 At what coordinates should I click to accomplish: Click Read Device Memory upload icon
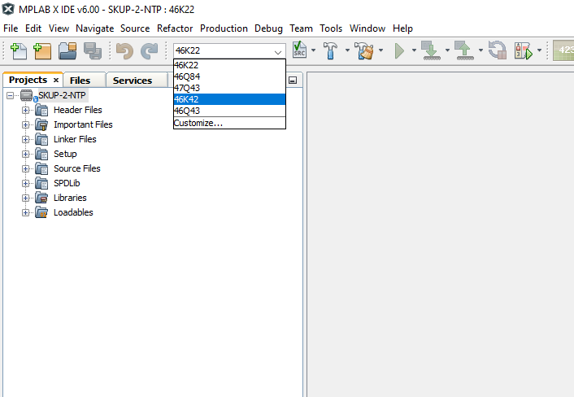pyautogui.click(x=464, y=50)
